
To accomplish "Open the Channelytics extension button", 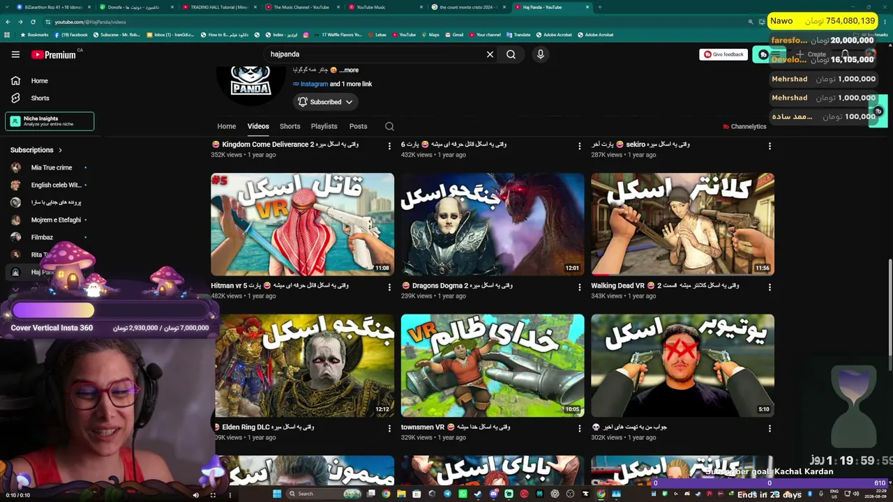I will (x=744, y=126).
